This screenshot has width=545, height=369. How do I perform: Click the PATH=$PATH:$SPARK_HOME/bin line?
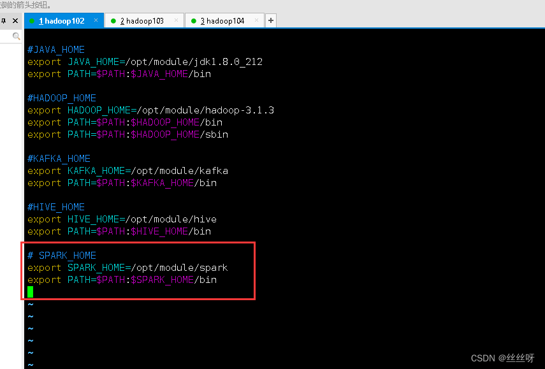[122, 280]
